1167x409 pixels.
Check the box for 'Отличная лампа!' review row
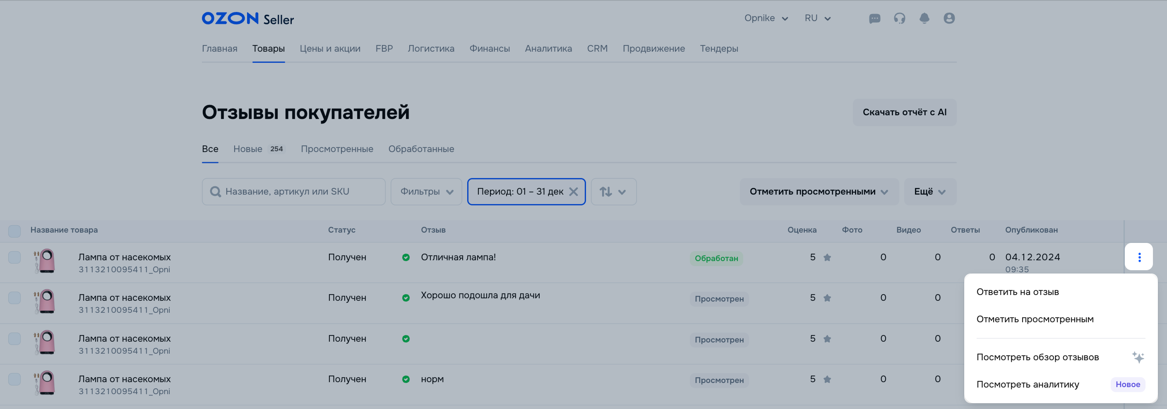tap(14, 257)
